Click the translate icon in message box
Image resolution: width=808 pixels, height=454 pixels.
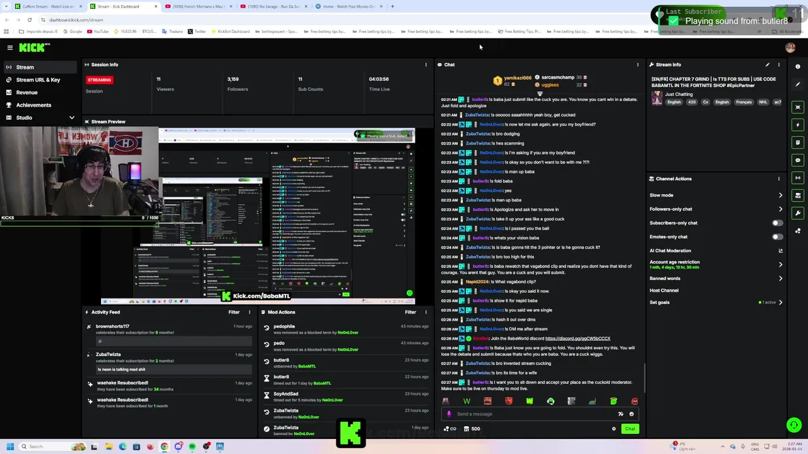point(621,414)
